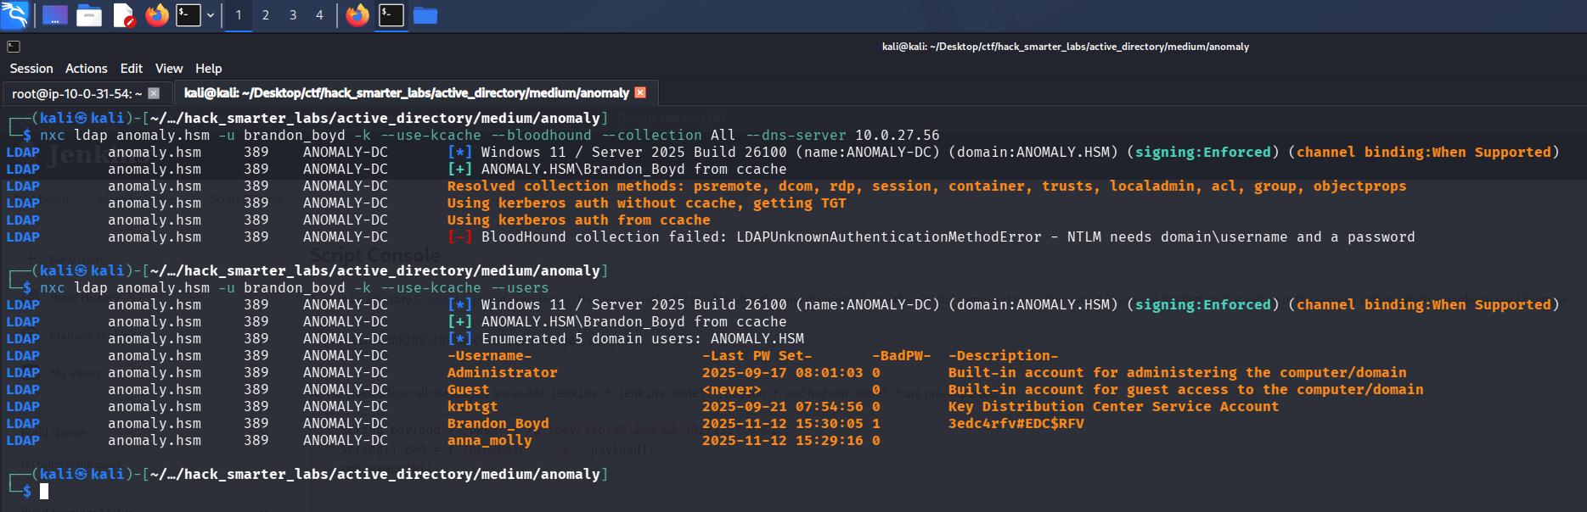The height and width of the screenshot is (512, 1587).
Task: Open the Kali applications menu logo
Action: click(14, 14)
